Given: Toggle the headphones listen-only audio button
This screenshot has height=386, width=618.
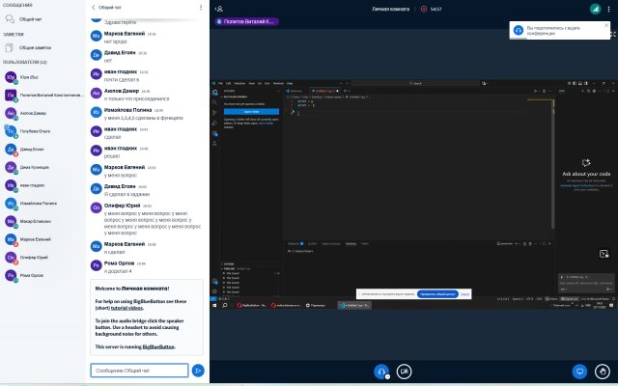Looking at the screenshot, I should tap(381, 371).
